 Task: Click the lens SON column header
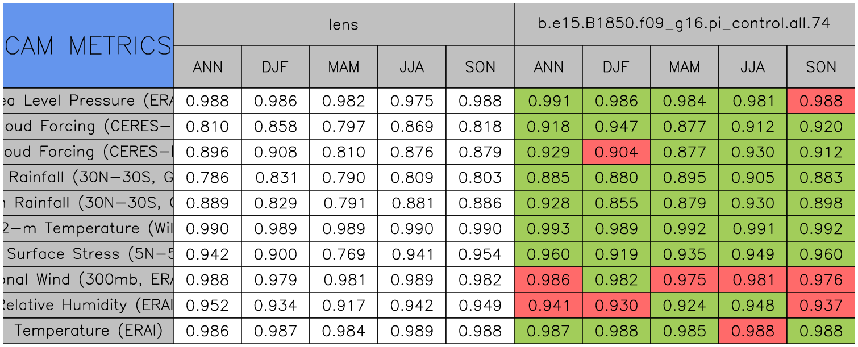[480, 67]
